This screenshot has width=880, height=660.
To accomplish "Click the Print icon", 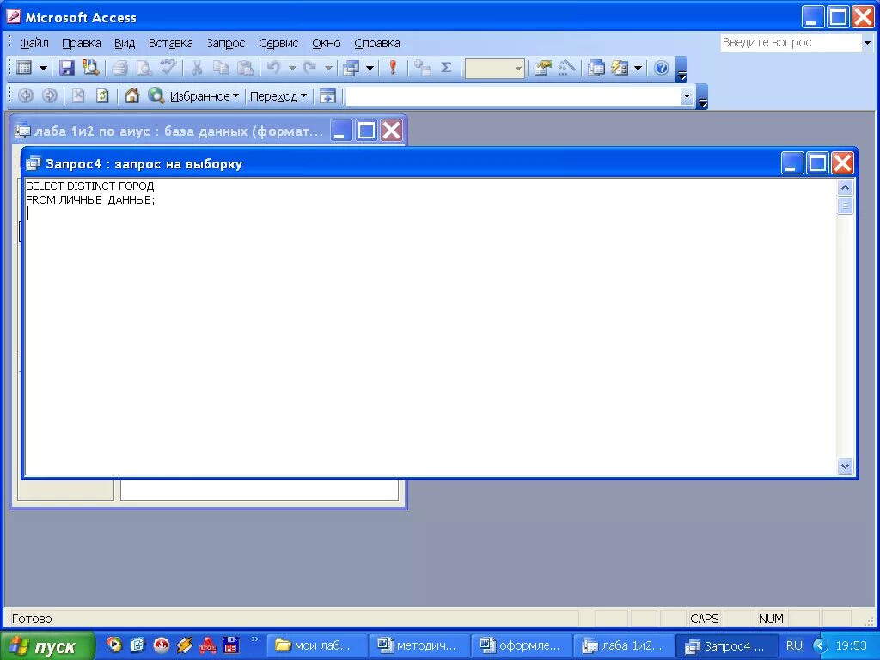I will click(119, 68).
